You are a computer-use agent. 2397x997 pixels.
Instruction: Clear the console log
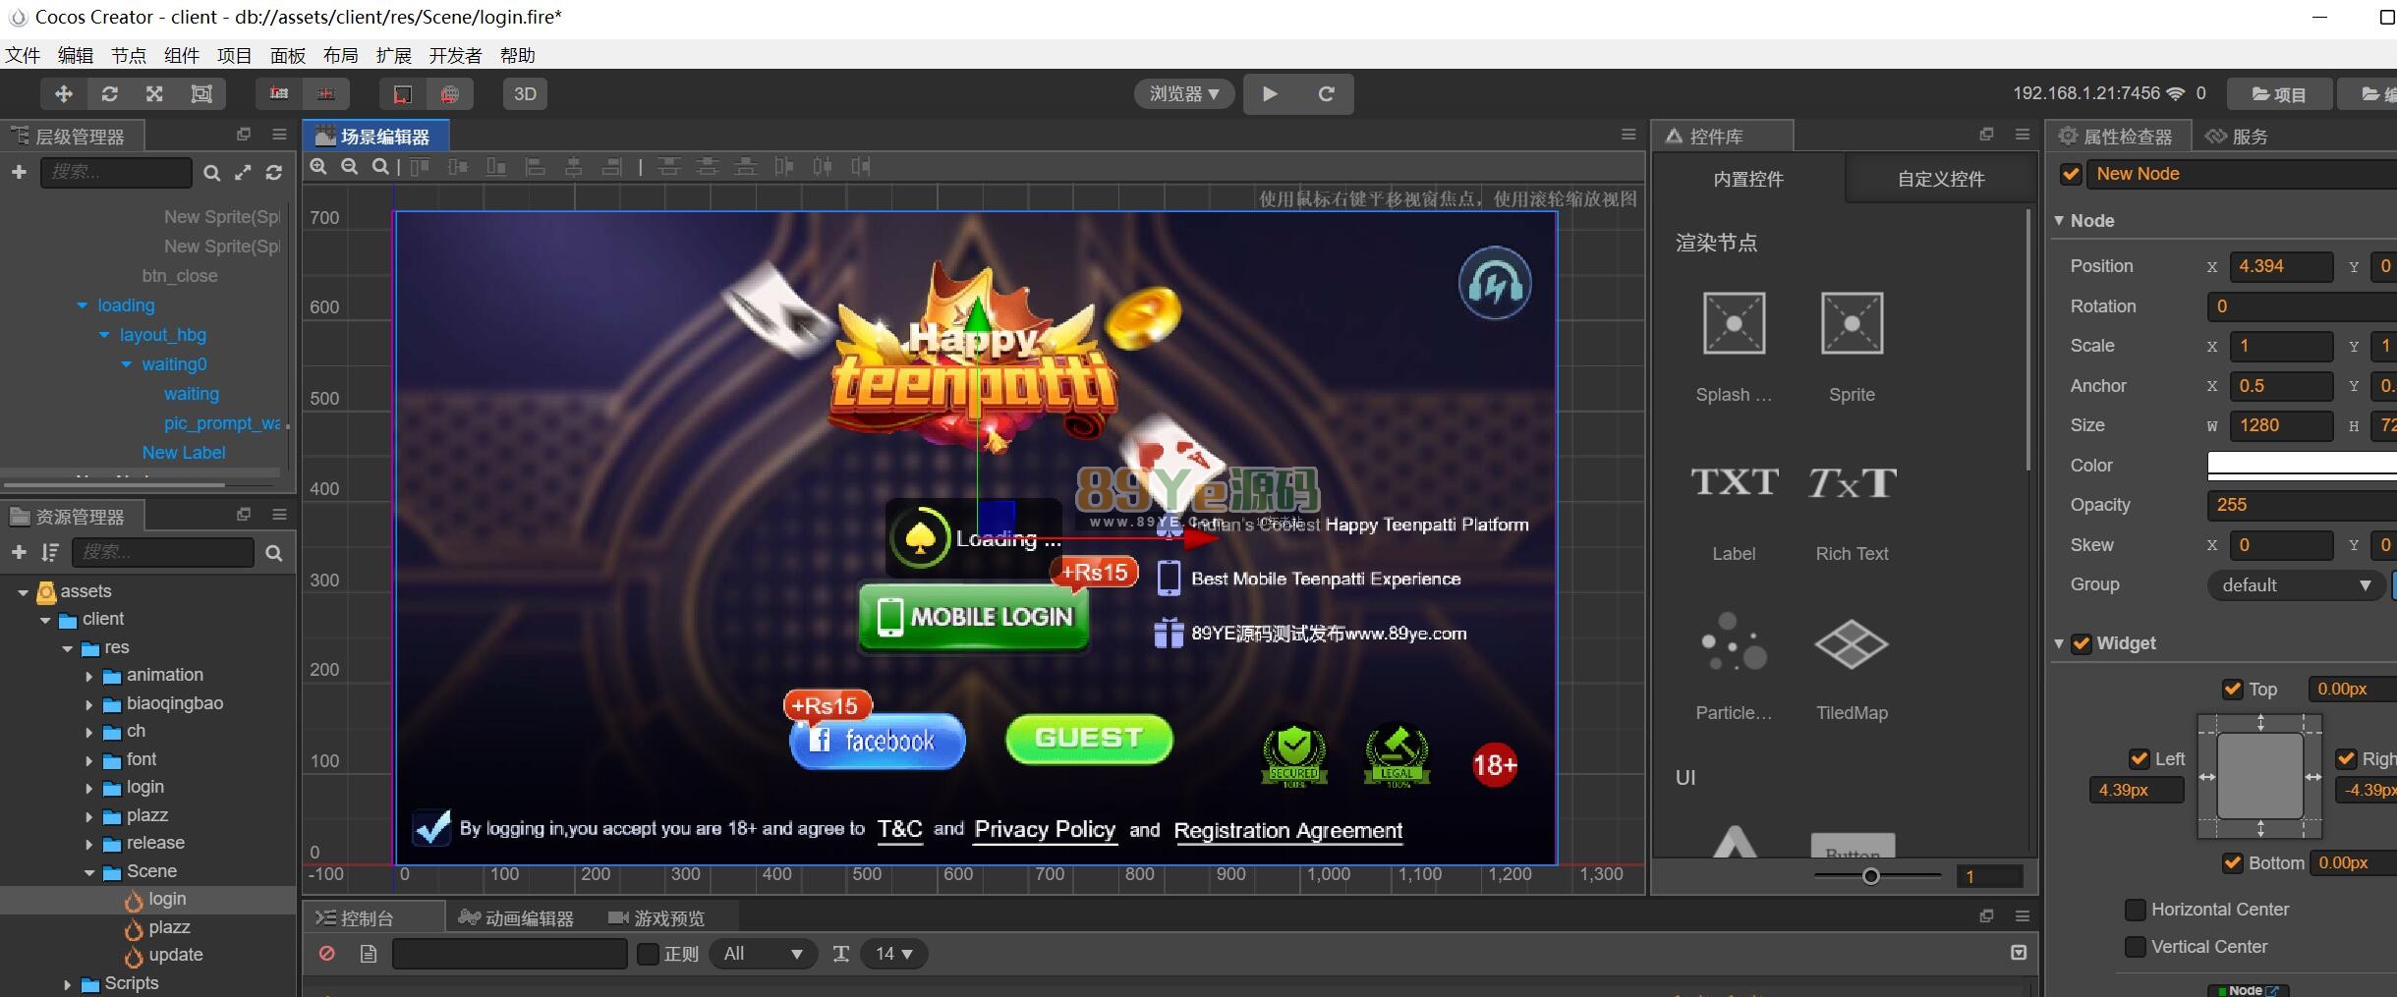tap(327, 953)
